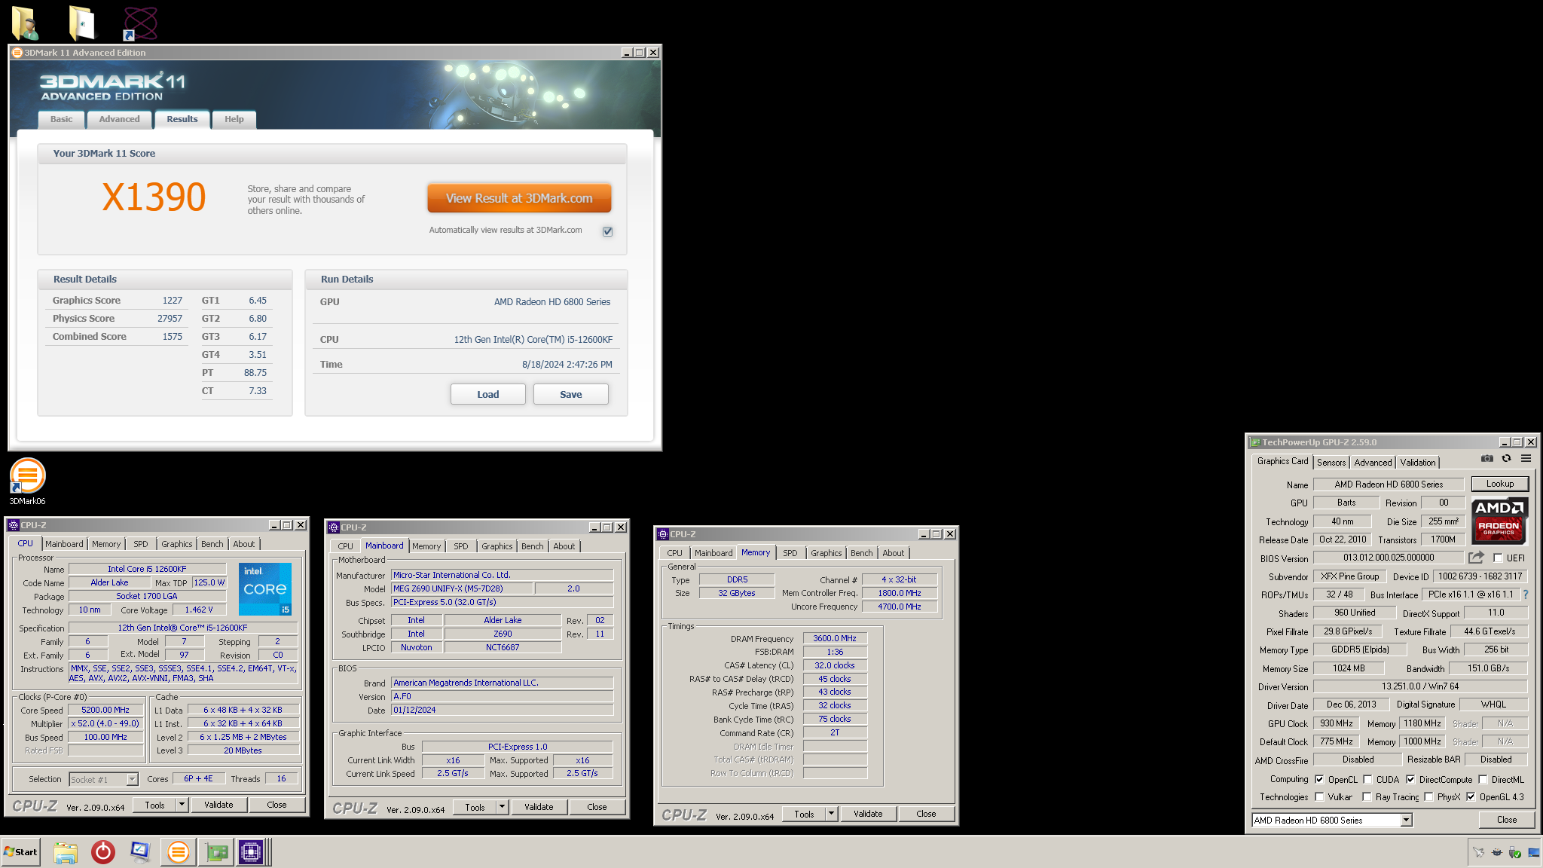This screenshot has height=868, width=1543.
Task: Click the monitor icon at the right end of the system tray
Action: click(x=1533, y=852)
